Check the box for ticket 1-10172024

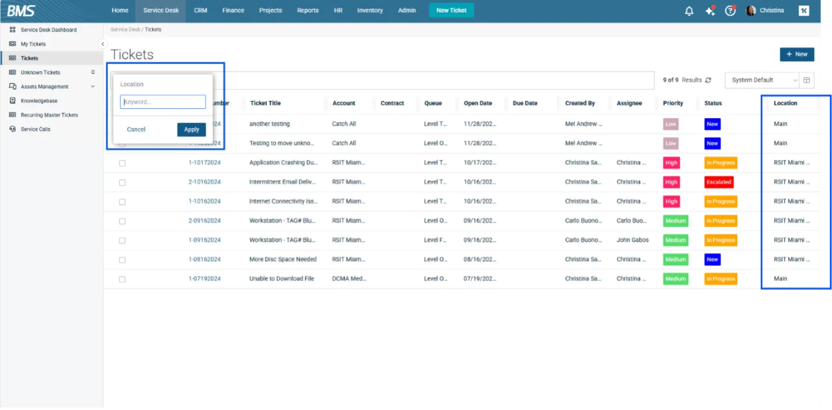[x=122, y=163]
